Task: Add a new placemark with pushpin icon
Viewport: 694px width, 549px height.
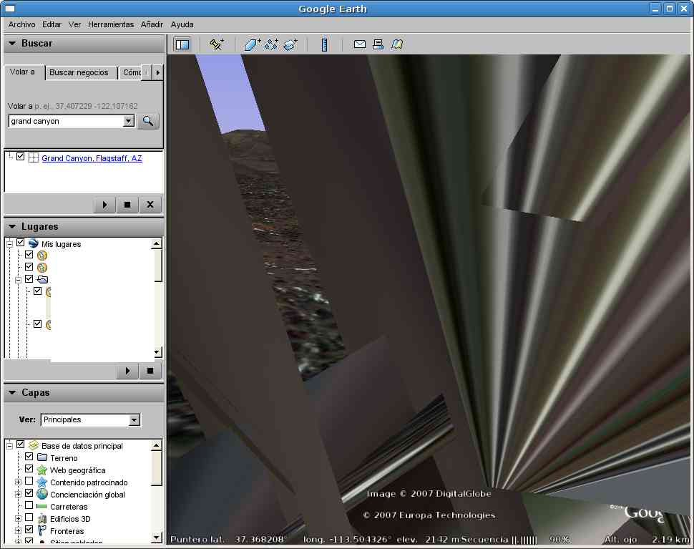Action: [216, 44]
